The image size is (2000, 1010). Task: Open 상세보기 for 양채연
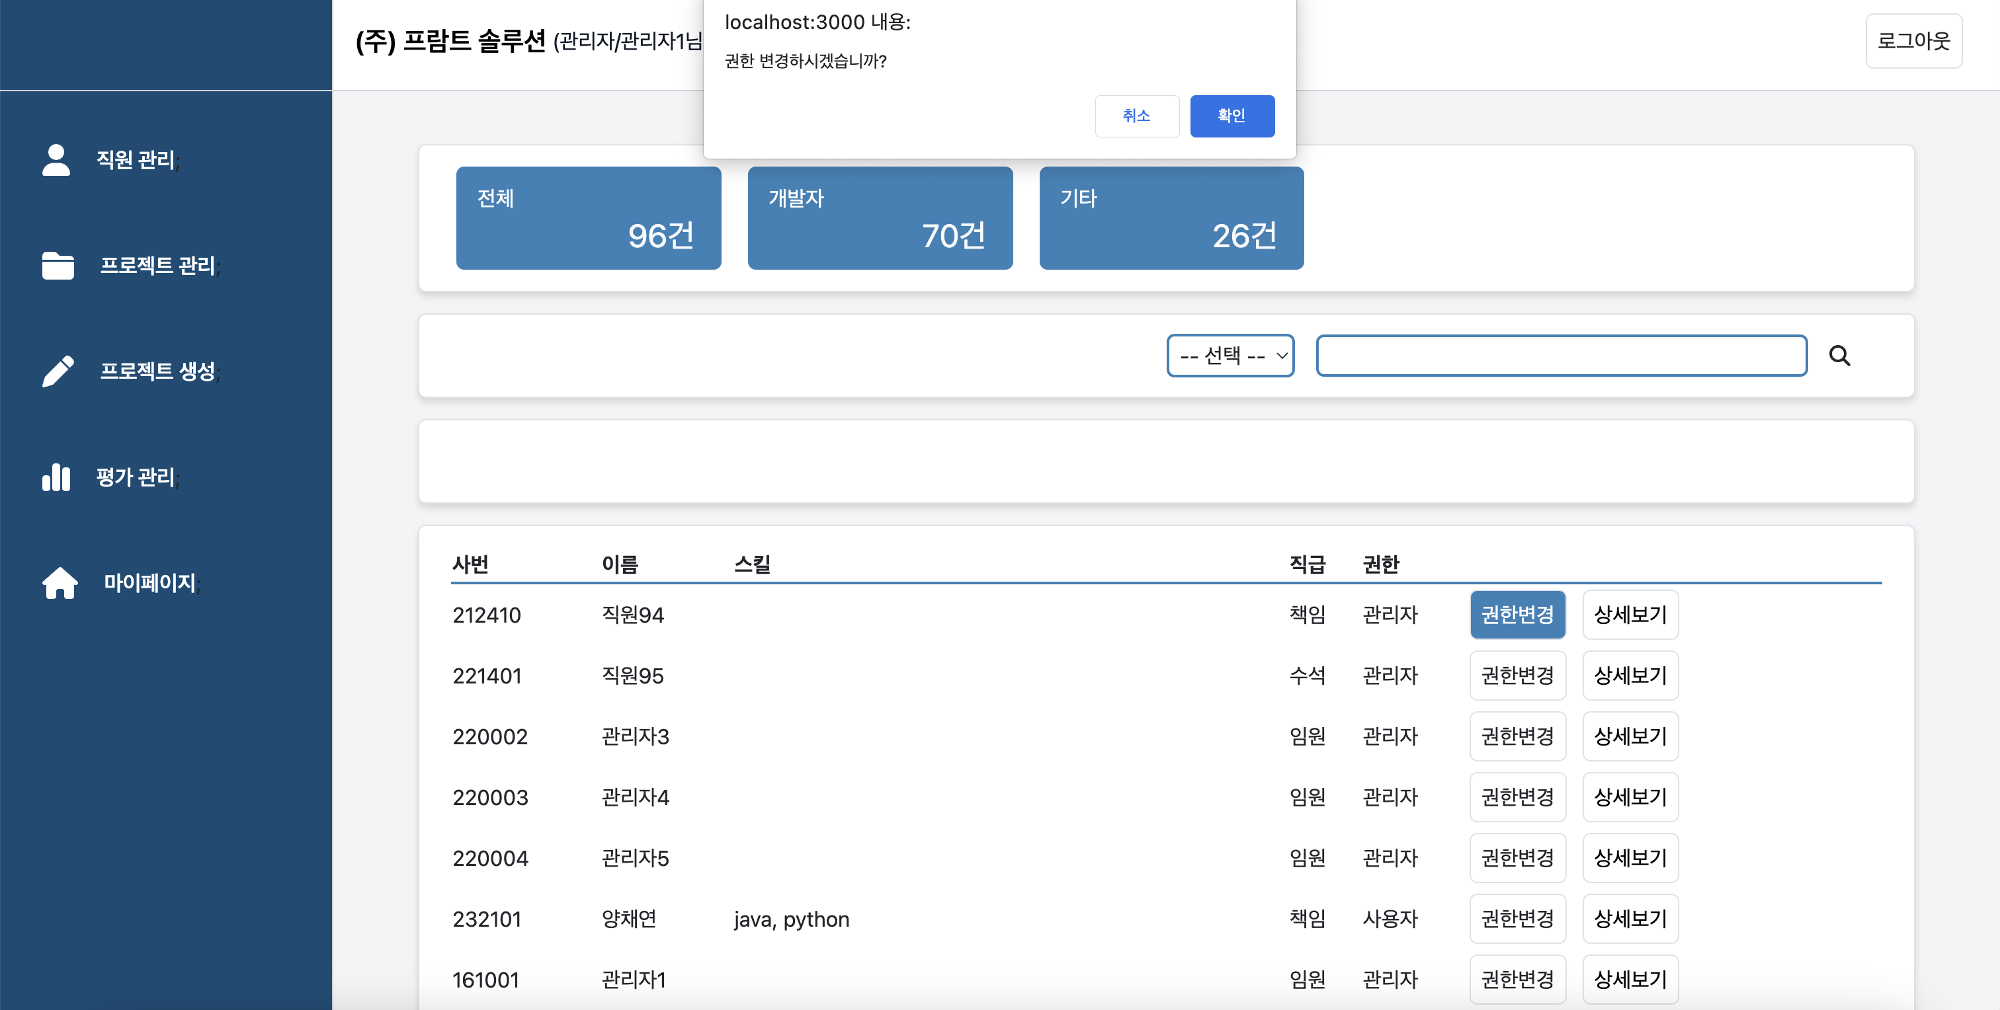pos(1630,919)
